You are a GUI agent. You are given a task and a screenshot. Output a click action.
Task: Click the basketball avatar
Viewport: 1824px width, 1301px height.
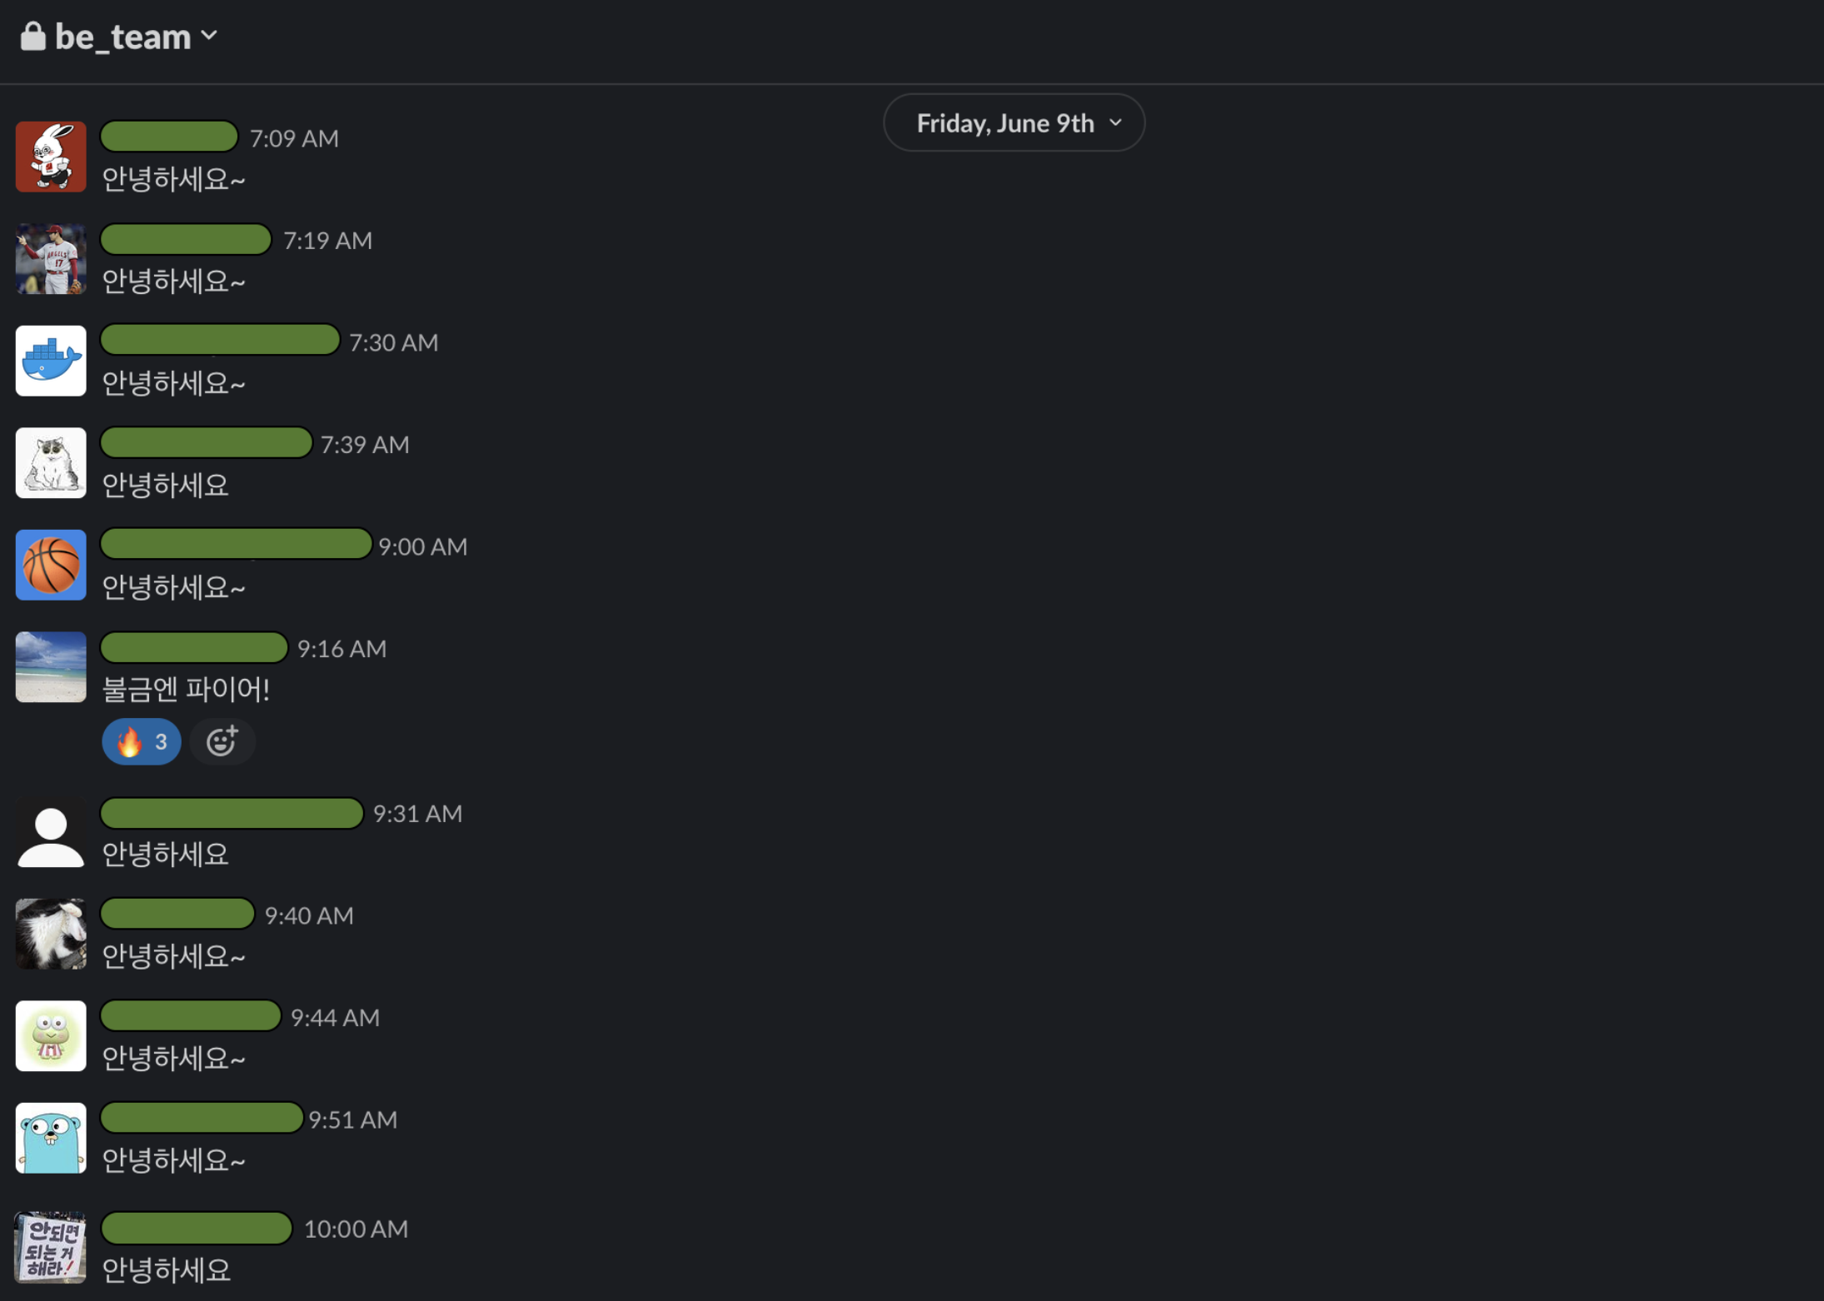pos(51,565)
